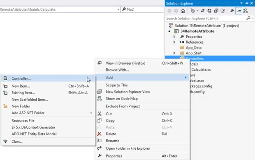Click the Pending Changes Filter clock icon

[x=193, y=11]
